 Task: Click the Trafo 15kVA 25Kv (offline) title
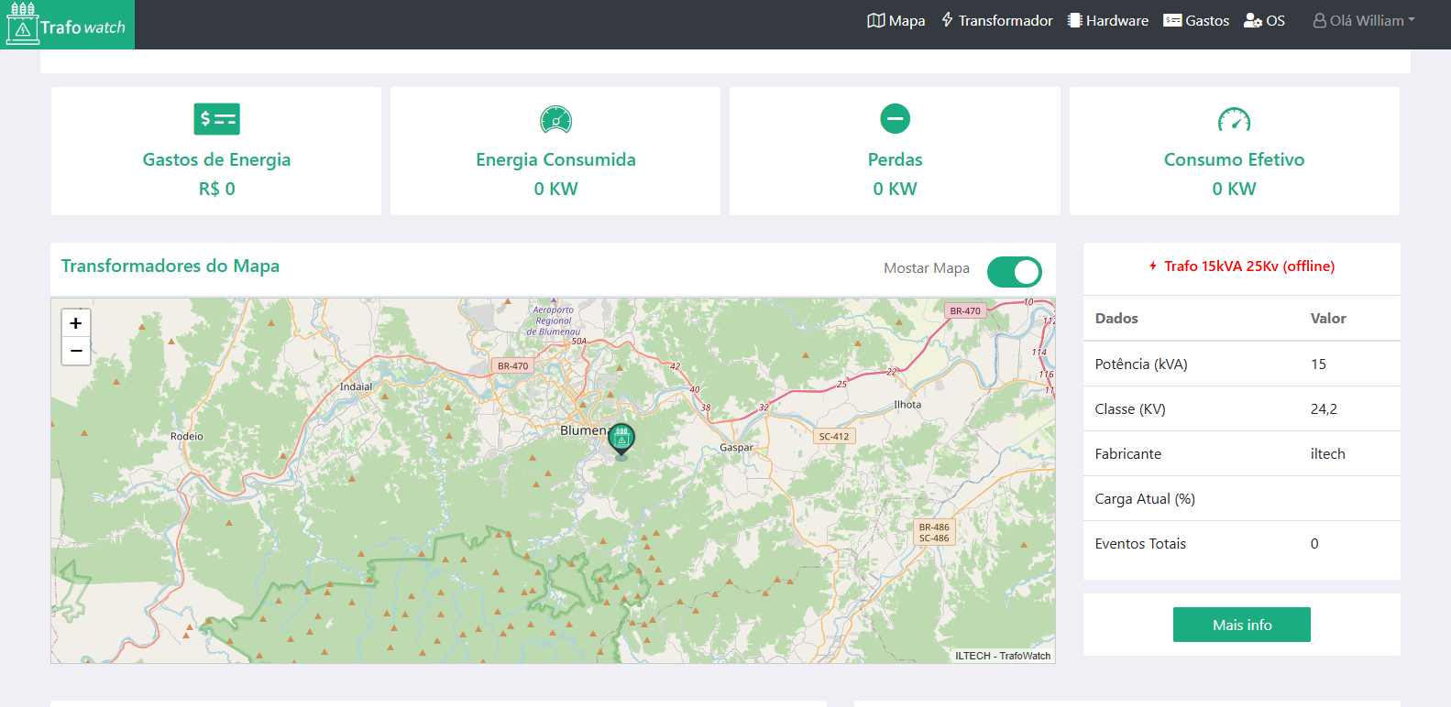1248,266
